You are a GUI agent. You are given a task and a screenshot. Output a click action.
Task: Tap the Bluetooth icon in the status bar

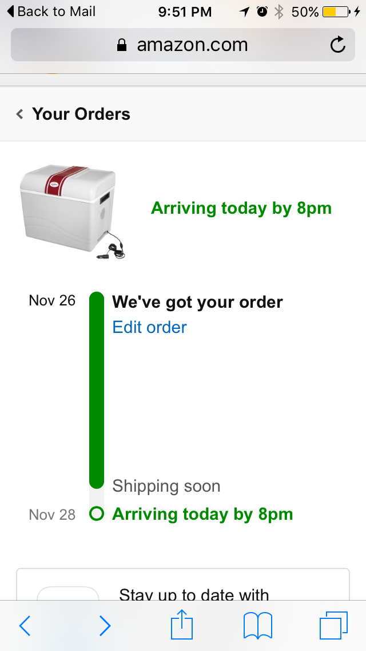[280, 11]
